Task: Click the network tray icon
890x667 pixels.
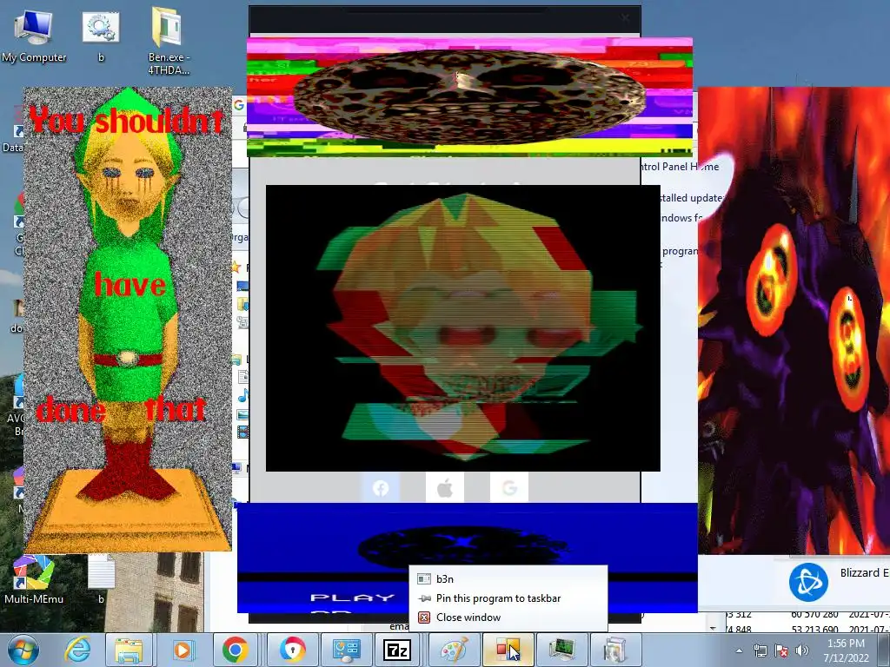Action: point(760,651)
